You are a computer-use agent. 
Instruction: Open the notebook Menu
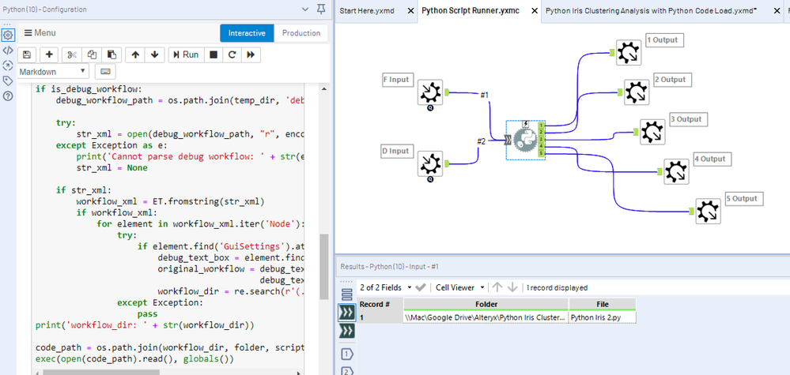pyautogui.click(x=40, y=33)
